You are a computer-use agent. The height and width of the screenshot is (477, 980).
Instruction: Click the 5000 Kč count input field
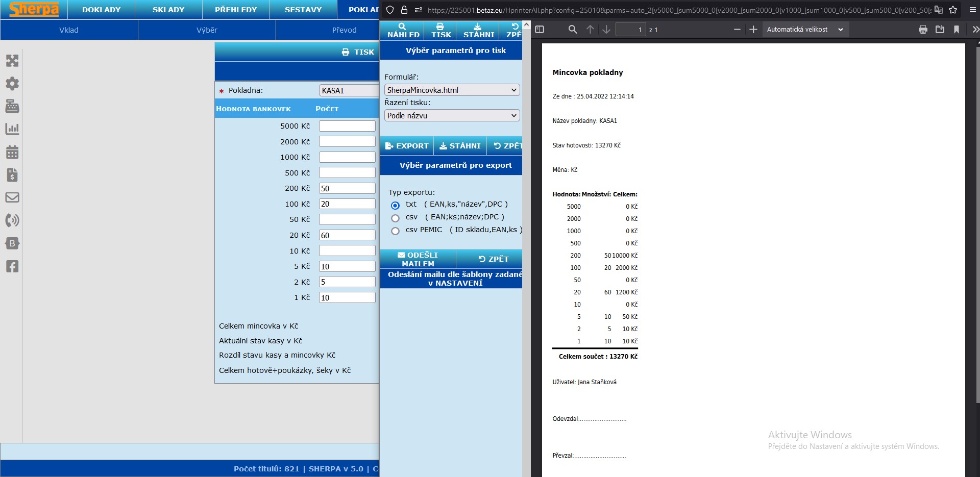(x=347, y=126)
